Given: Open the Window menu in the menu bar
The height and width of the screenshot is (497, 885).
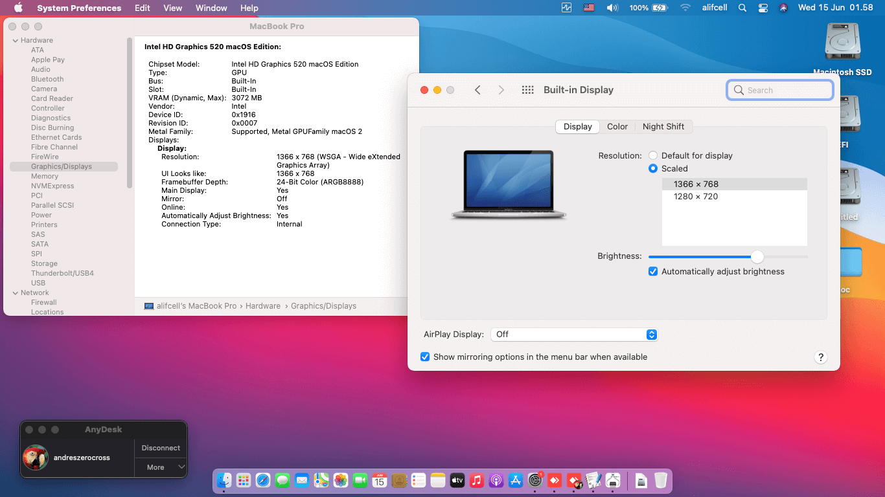Looking at the screenshot, I should [x=211, y=8].
